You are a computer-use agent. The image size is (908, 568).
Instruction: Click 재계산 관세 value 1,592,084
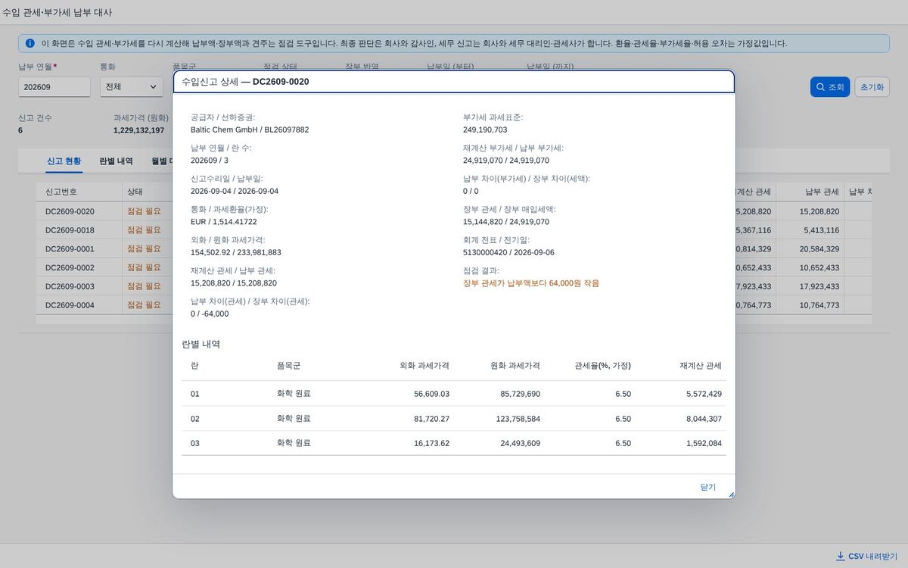pyautogui.click(x=704, y=443)
